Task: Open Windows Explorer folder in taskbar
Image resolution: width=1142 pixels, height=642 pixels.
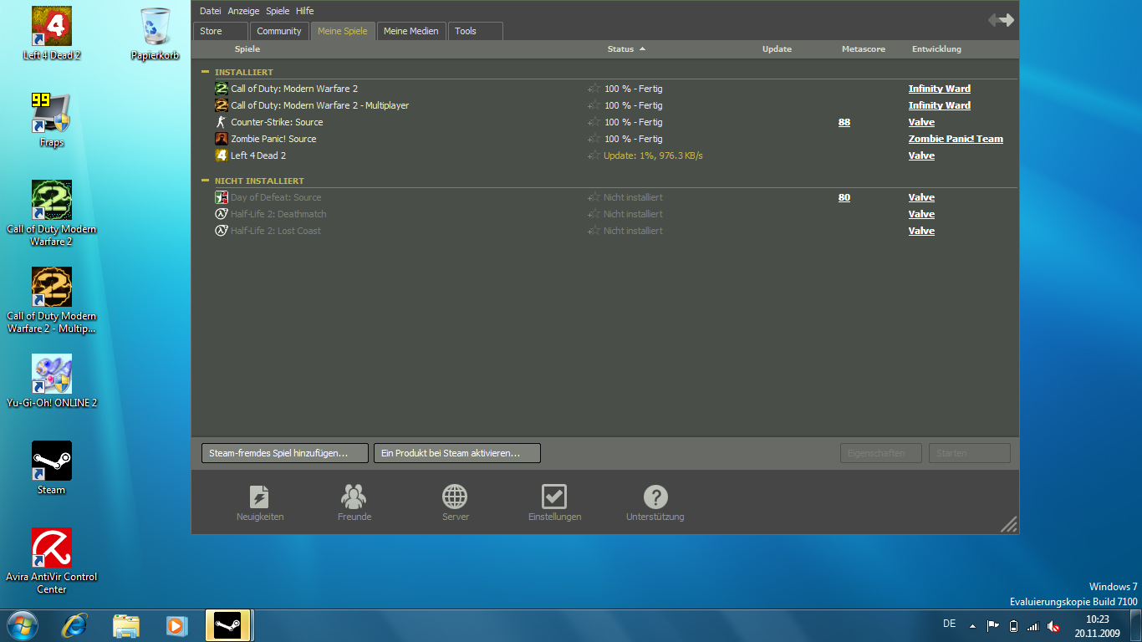Action: 126,625
